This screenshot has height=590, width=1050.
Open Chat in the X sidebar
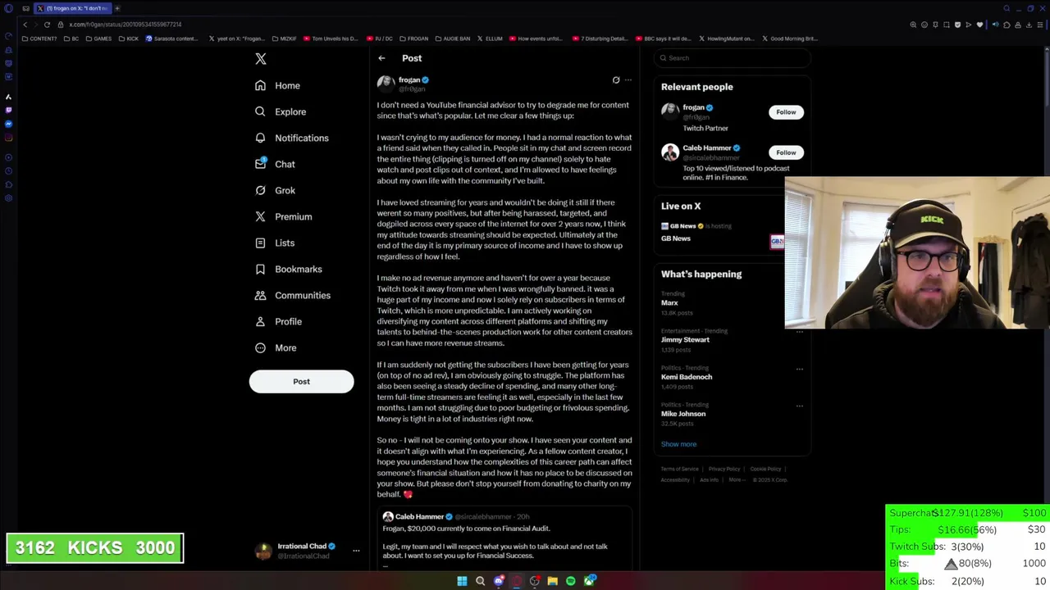275,164
